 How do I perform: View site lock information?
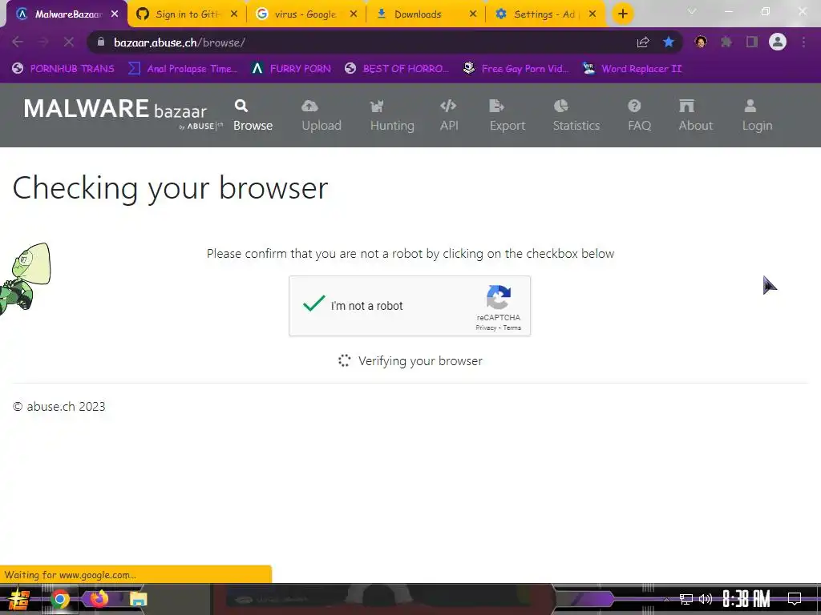(x=101, y=42)
